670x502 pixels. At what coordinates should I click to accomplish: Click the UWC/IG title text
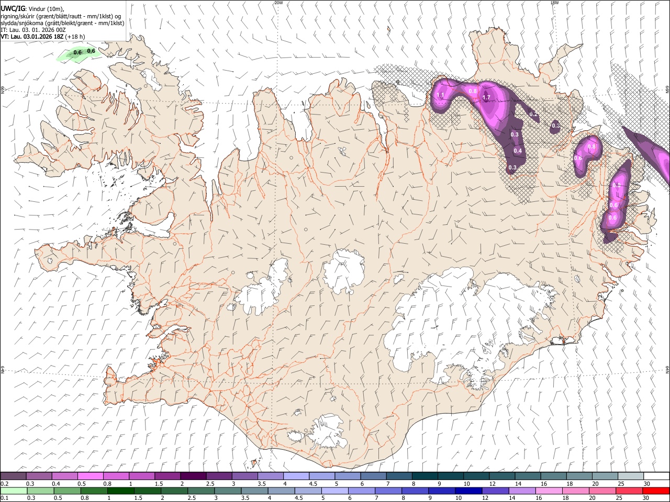[12, 8]
